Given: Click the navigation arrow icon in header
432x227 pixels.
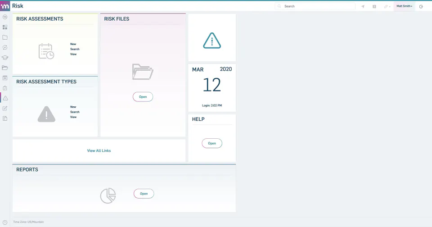Looking at the screenshot, I should [363, 6].
